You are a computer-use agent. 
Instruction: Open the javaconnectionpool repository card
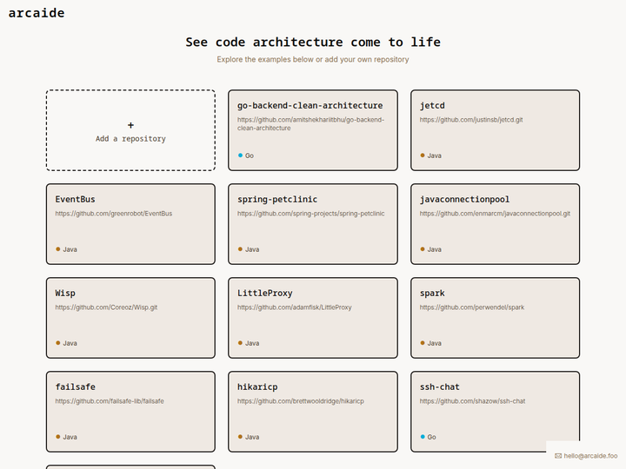point(495,224)
